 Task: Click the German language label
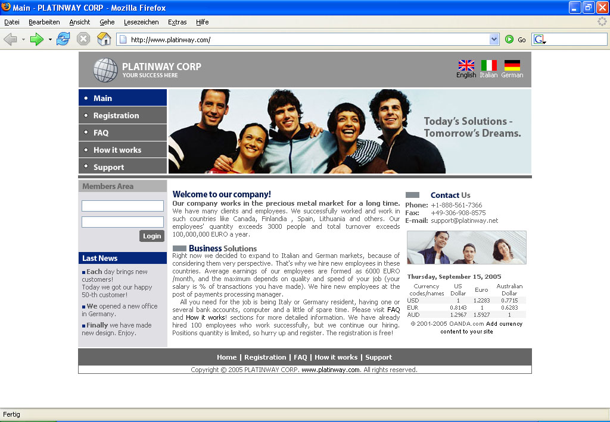[512, 75]
